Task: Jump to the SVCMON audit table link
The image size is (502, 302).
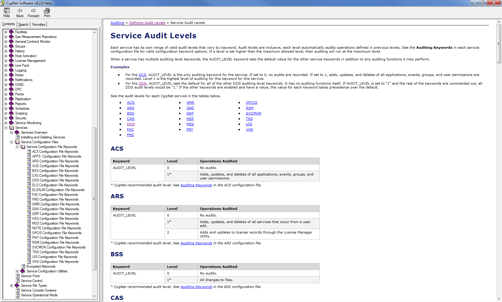Action: (253, 113)
